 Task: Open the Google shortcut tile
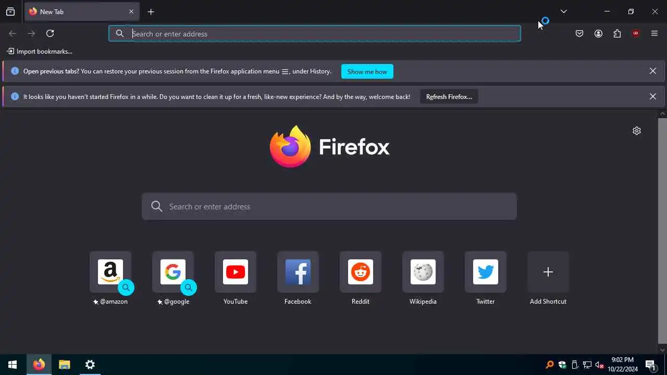(x=173, y=272)
